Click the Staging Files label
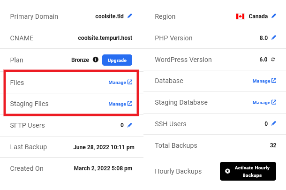Viewport: 286px width, 190px height. point(29,104)
